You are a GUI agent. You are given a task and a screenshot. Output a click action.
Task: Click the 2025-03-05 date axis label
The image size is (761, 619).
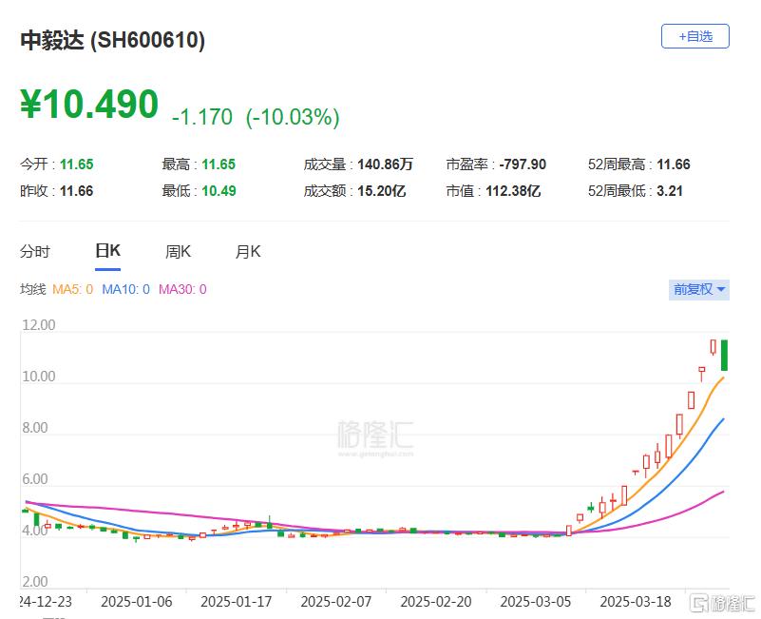(535, 602)
